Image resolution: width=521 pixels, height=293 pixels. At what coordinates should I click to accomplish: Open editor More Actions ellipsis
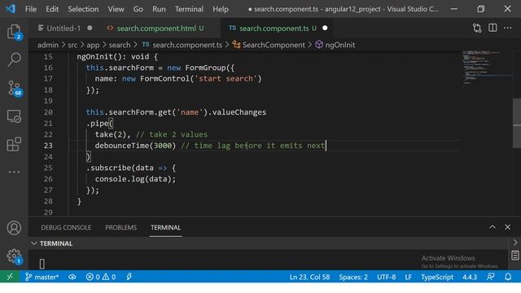(x=508, y=28)
